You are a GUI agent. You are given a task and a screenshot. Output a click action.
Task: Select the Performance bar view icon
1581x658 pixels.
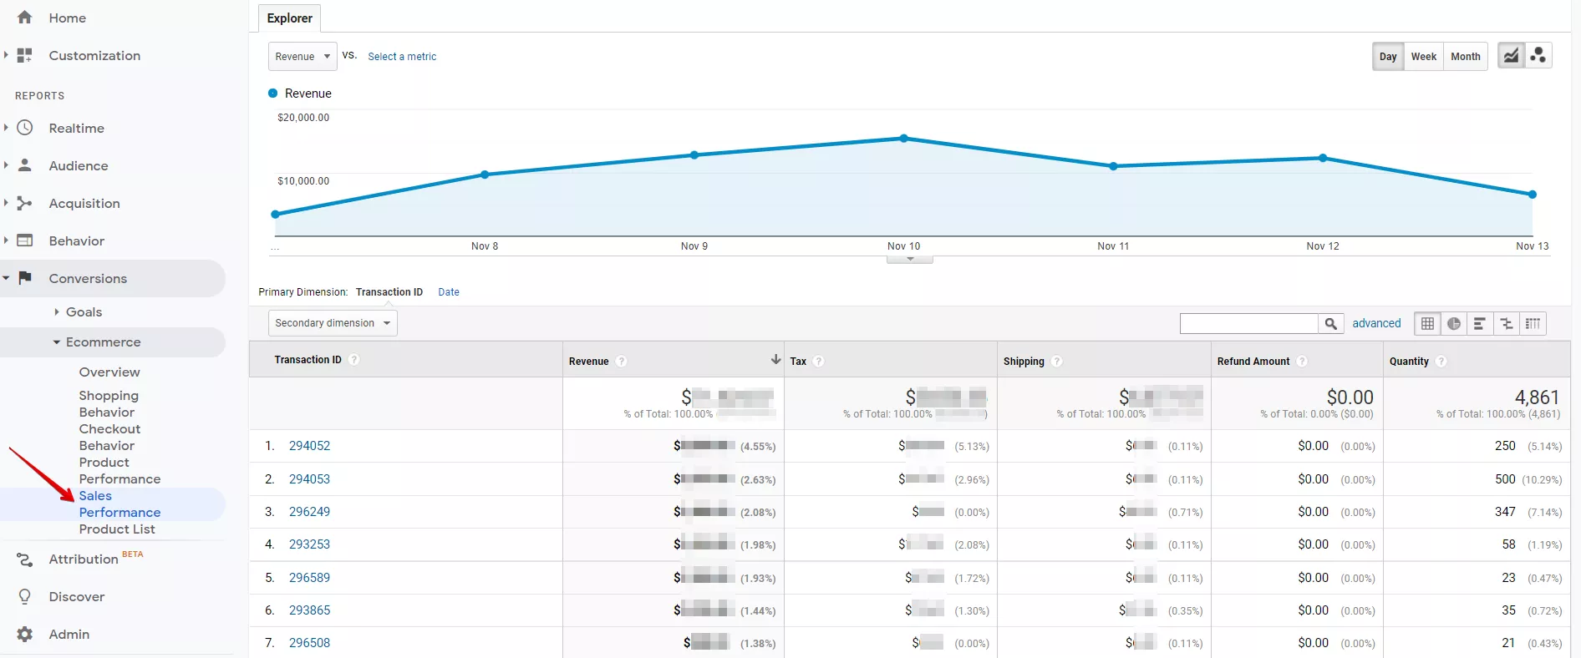(x=1480, y=323)
